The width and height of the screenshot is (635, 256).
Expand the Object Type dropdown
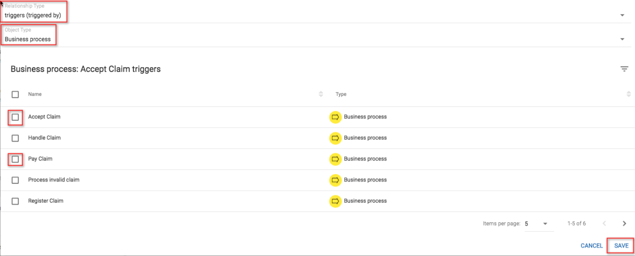click(x=622, y=39)
